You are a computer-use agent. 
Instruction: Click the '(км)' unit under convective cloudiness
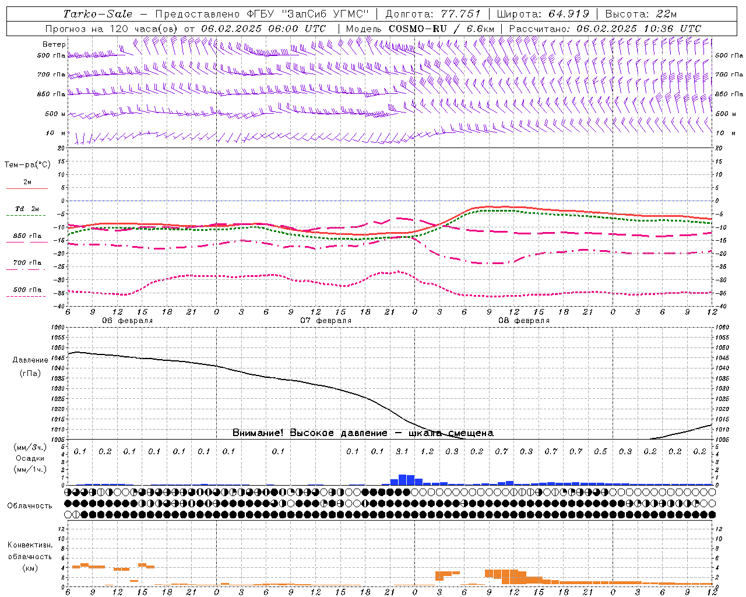point(30,568)
